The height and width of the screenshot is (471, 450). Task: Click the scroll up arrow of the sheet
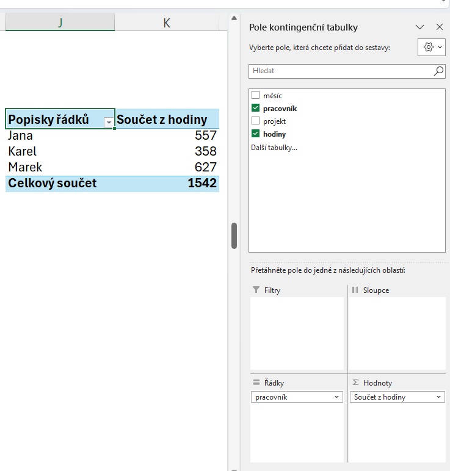tap(234, 19)
